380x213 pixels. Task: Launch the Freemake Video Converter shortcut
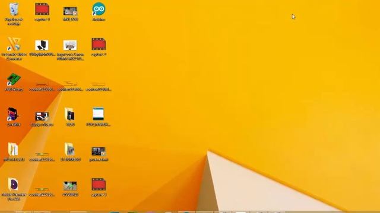pyautogui.click(x=14, y=44)
